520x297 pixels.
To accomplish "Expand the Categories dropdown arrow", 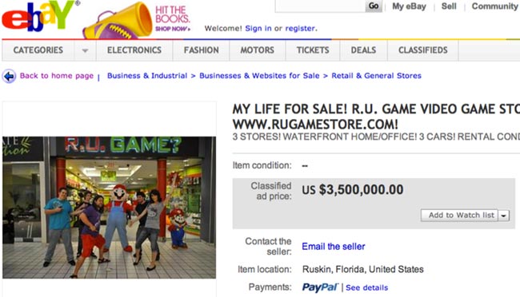I will (x=86, y=50).
